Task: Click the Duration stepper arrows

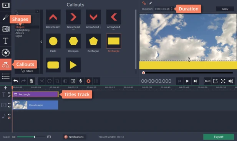Action: coord(172,9)
